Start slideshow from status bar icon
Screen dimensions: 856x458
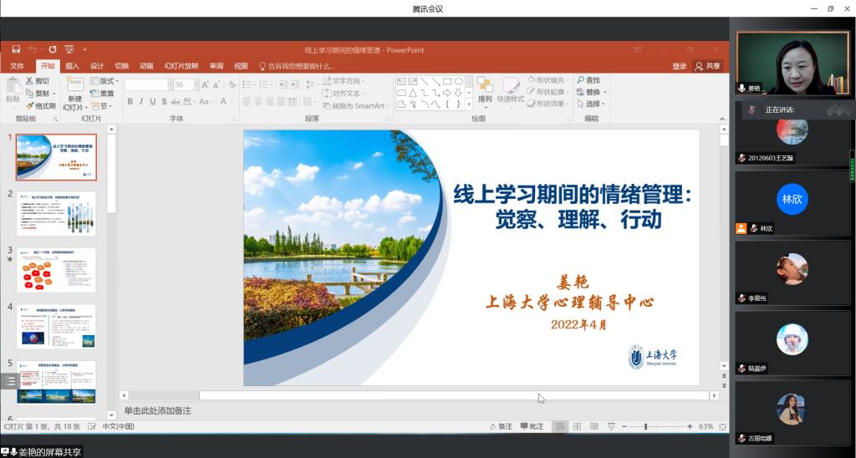coord(611,427)
